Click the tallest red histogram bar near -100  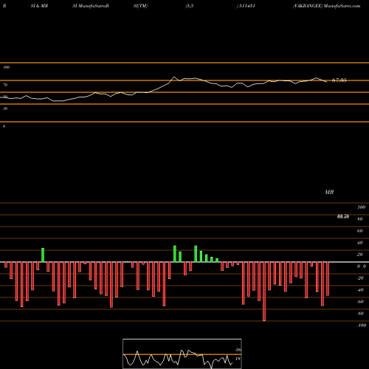coord(264,292)
